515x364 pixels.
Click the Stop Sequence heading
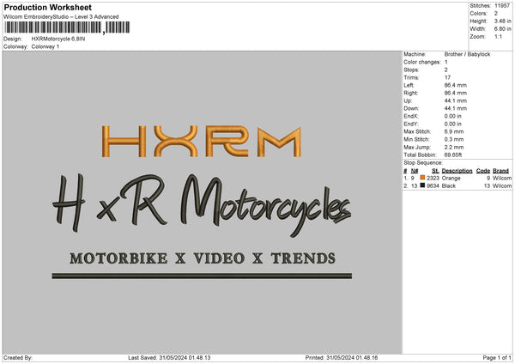tap(423, 163)
